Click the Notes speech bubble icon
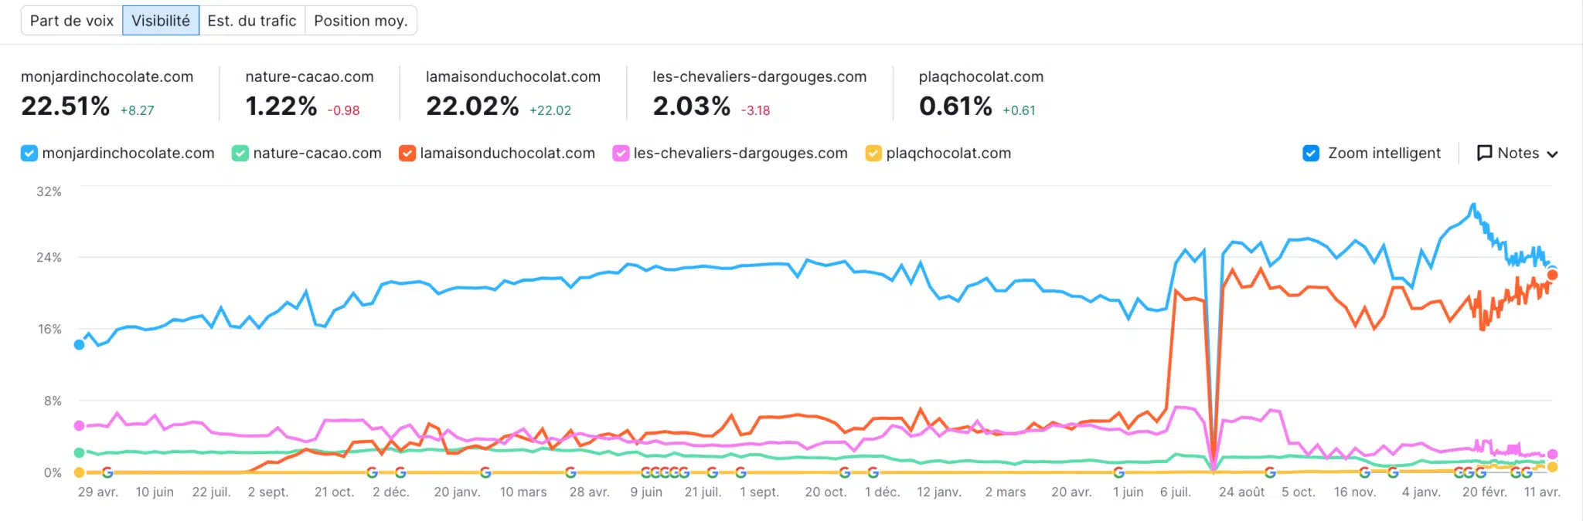This screenshot has height=521, width=1583. pos(1484,153)
